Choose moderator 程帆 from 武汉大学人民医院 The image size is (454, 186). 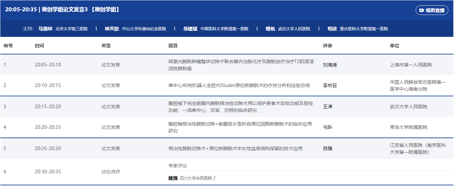click(270, 29)
